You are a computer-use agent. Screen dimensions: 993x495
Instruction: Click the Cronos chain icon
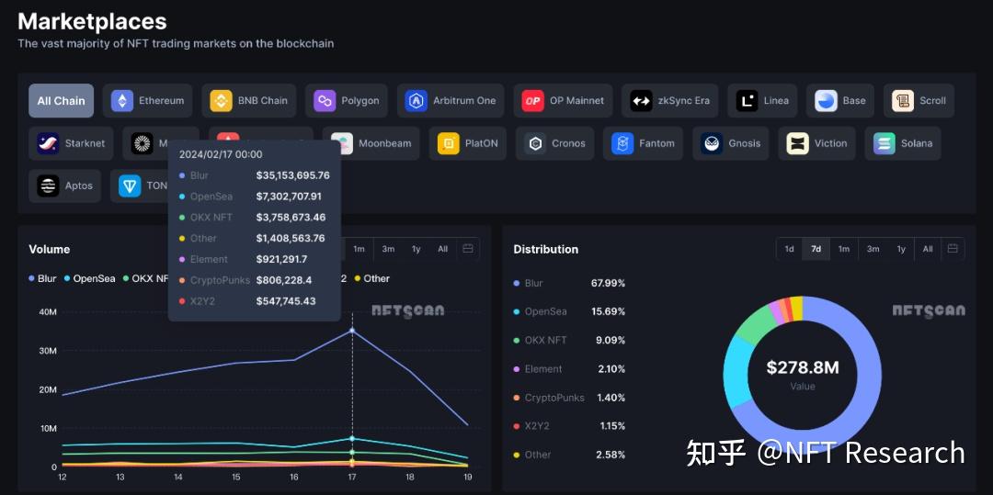coord(535,143)
